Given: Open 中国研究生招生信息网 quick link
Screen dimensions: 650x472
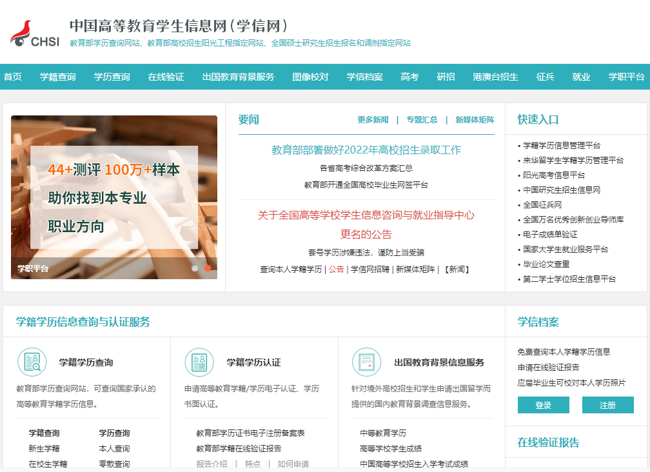Looking at the screenshot, I should [x=562, y=190].
